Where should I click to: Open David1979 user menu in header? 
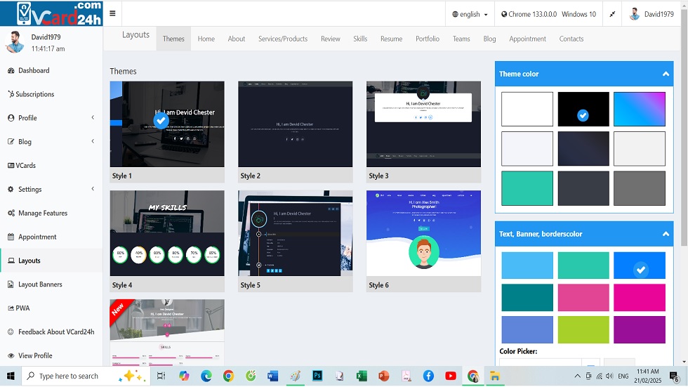pyautogui.click(x=653, y=14)
